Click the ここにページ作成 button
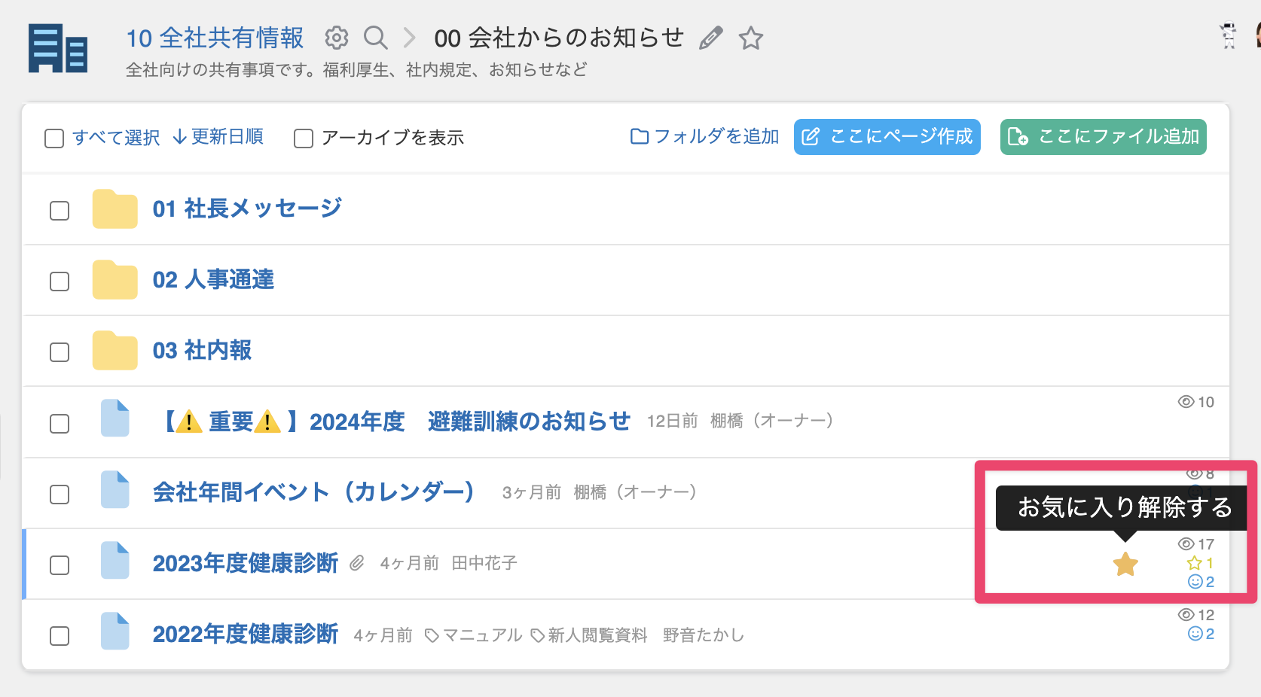The image size is (1261, 697). pyautogui.click(x=887, y=137)
